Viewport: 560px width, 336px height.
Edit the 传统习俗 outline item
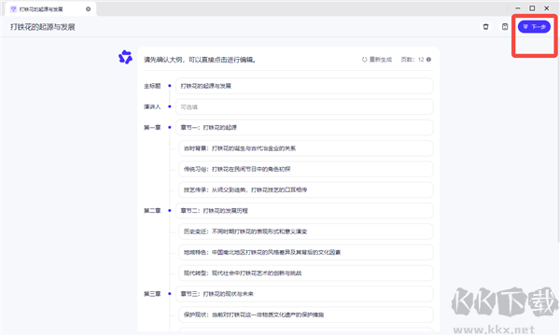pyautogui.click(x=306, y=169)
